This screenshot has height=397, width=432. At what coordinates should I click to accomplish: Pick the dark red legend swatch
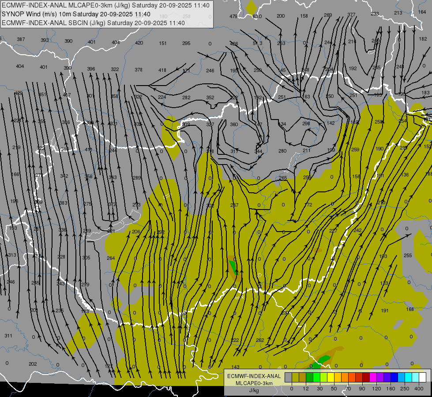(x=366, y=377)
